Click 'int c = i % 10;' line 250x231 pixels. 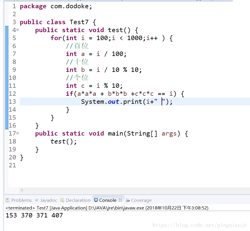pos(94,86)
